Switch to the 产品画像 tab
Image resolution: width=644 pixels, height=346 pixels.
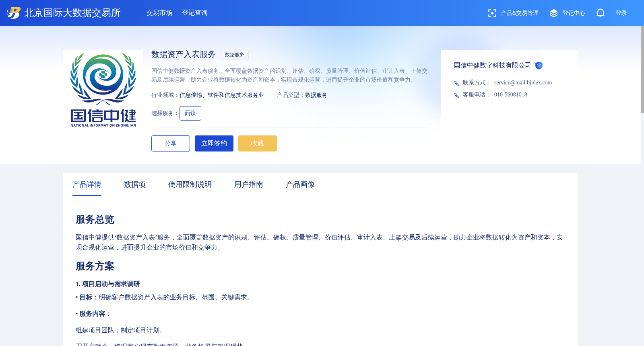pos(300,184)
